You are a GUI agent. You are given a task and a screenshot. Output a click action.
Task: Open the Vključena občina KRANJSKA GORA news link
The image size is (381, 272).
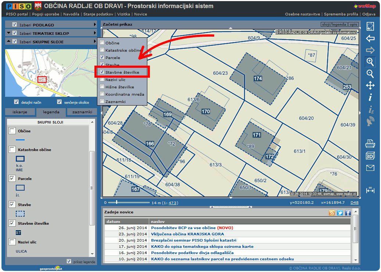click(x=187, y=234)
